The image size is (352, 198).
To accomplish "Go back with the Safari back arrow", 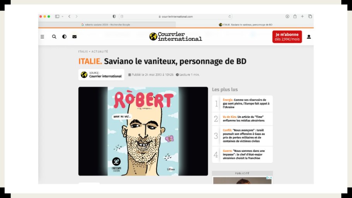I will (x=69, y=16).
